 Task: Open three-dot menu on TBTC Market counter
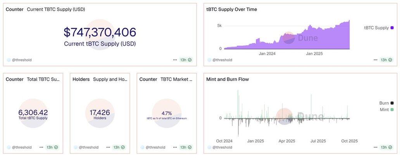click(175, 147)
